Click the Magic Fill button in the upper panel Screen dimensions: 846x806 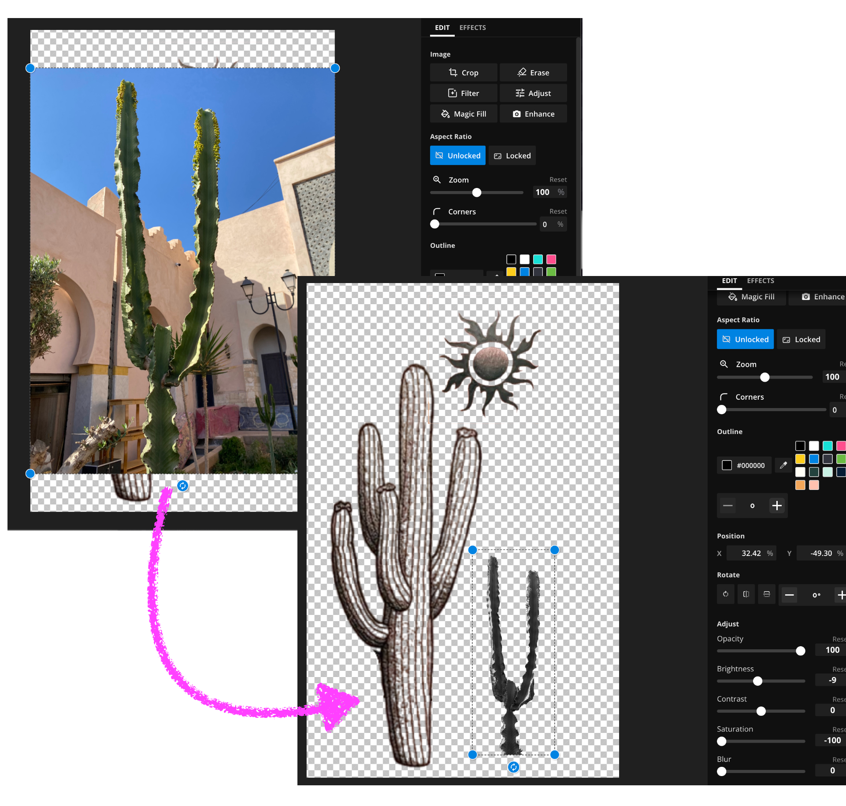[463, 114]
